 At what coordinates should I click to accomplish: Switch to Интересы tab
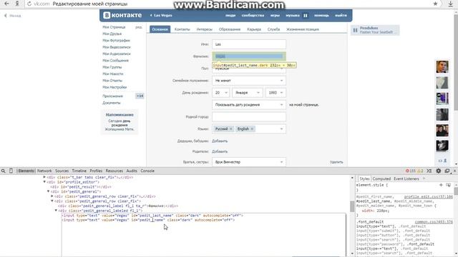pos(205,29)
